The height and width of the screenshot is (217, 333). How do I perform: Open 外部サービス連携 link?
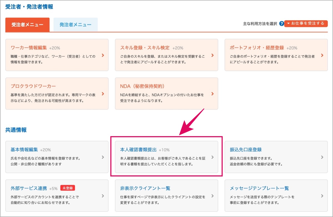pos(29,188)
